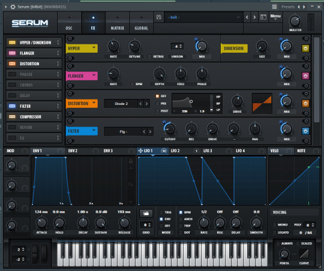Enable MONO voicing checkbox

(274, 225)
